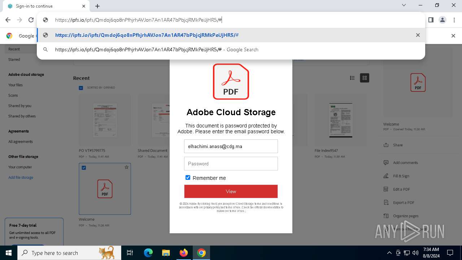The image size is (462, 260).
Task: Click Export a PDF tool
Action: tap(404, 203)
